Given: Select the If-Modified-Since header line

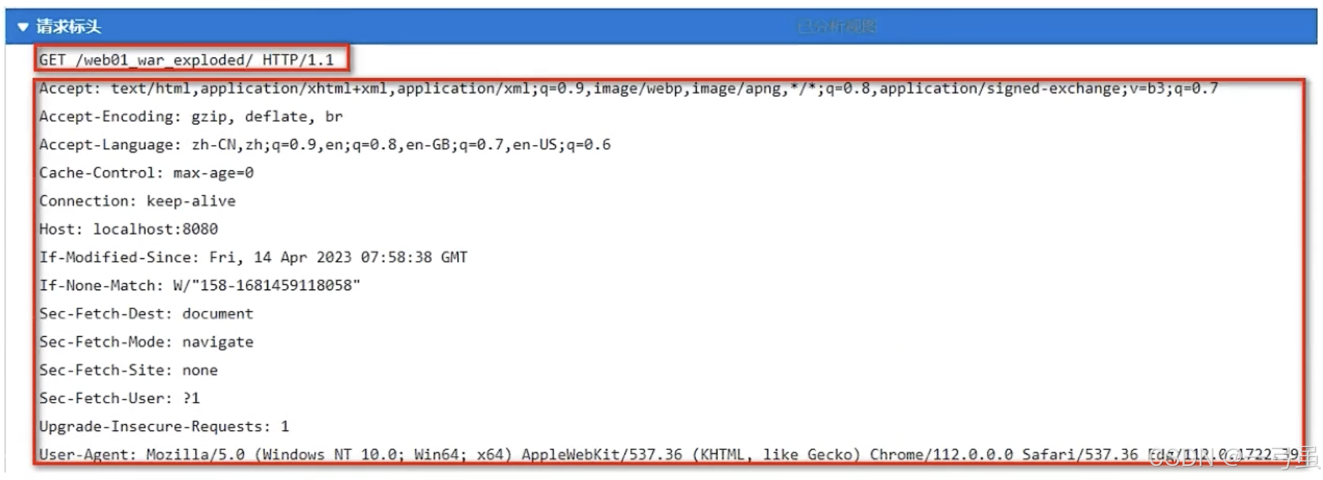Looking at the screenshot, I should [253, 257].
